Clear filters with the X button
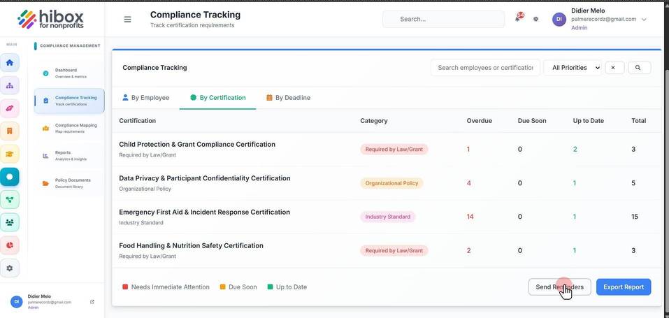669x318 pixels. pyautogui.click(x=614, y=67)
